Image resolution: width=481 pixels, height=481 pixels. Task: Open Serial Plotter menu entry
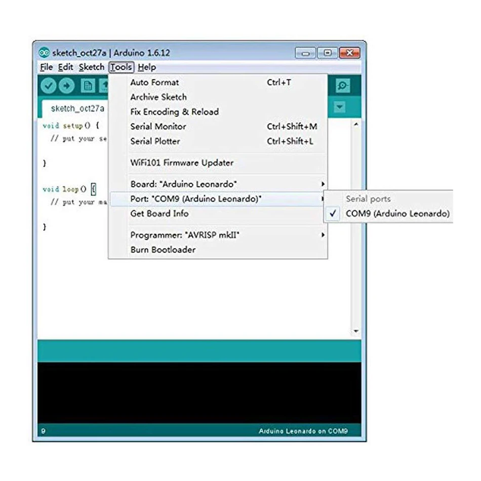pyautogui.click(x=218, y=141)
